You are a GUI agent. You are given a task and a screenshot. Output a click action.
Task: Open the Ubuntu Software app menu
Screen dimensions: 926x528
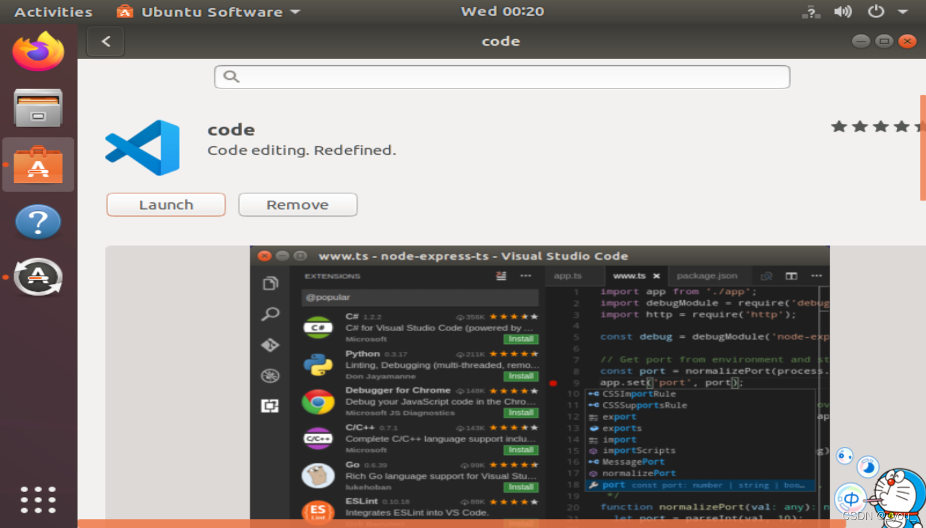(x=209, y=12)
